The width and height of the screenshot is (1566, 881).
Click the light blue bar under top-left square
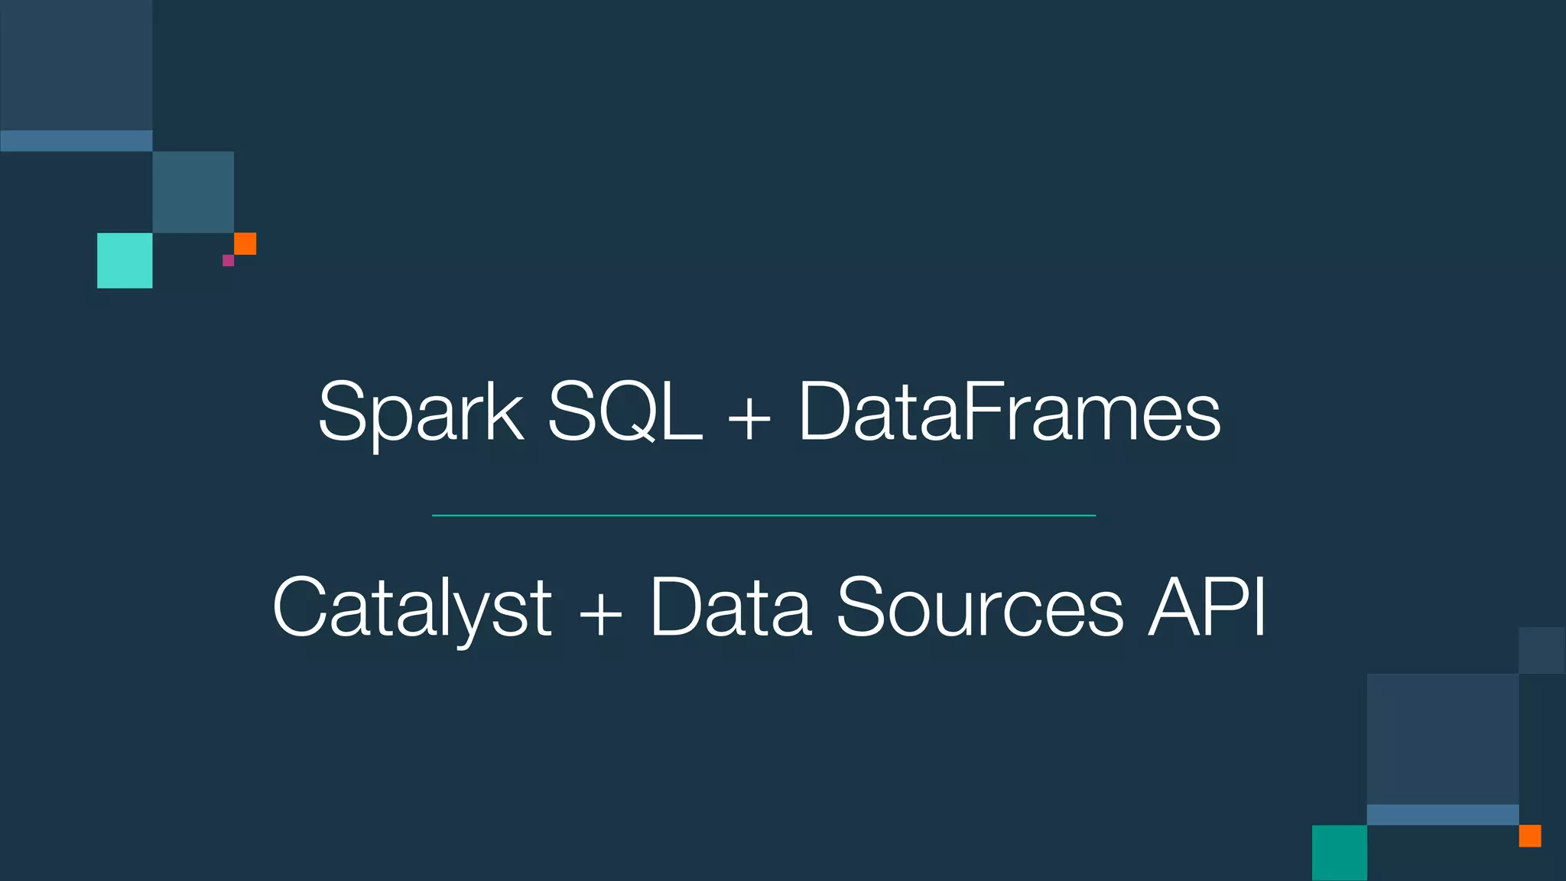coord(76,141)
